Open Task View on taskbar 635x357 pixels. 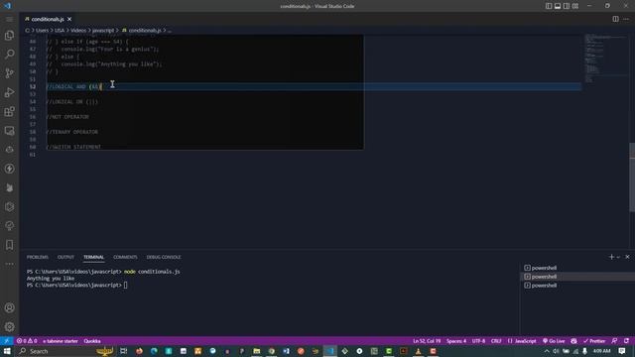click(x=123, y=351)
